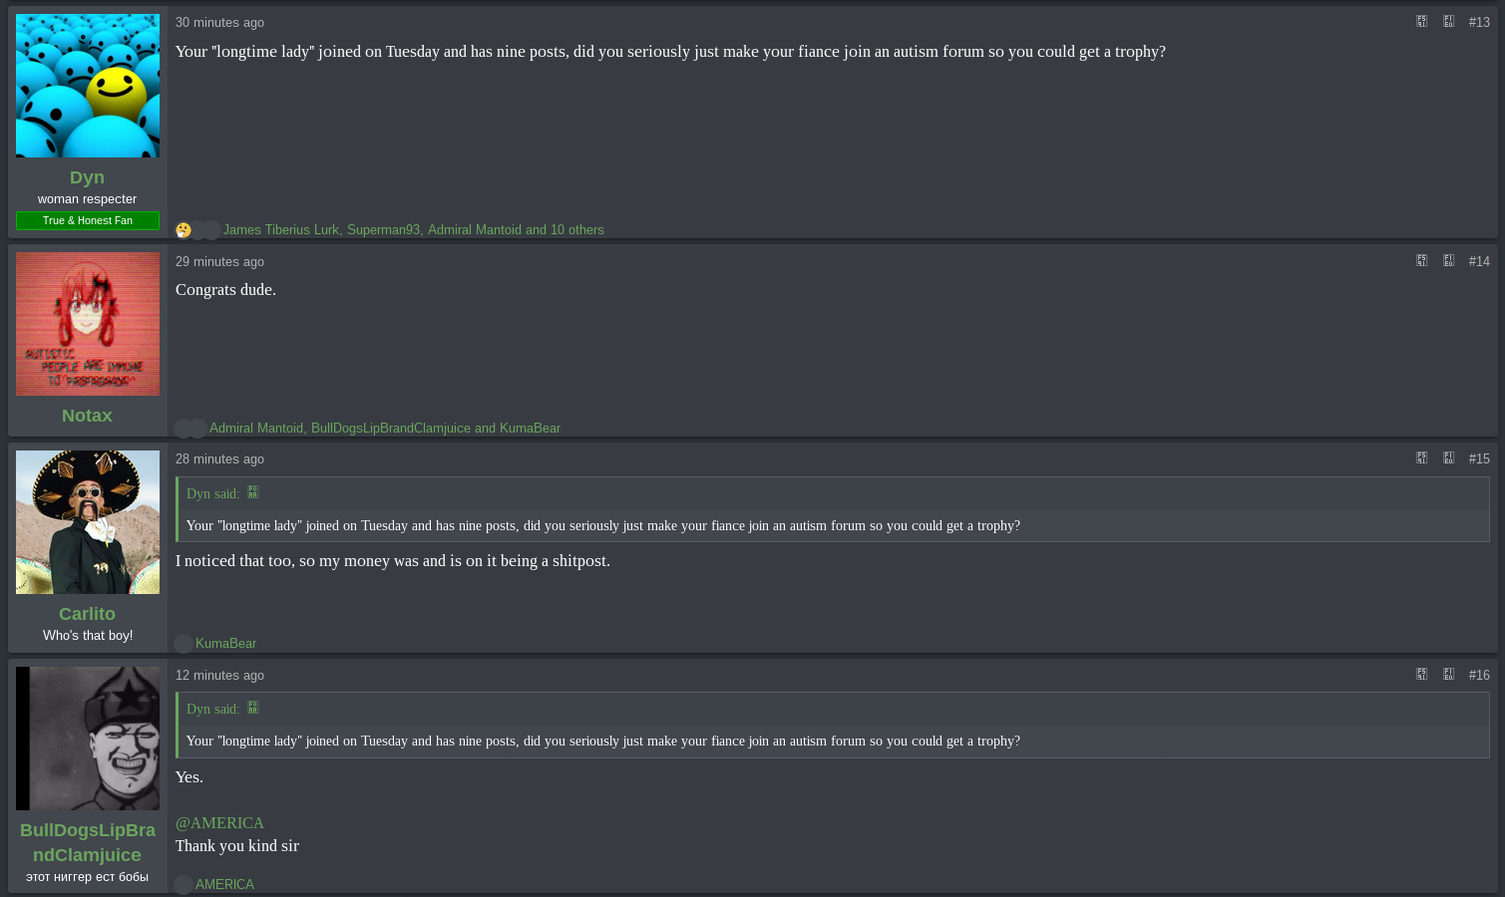Click the "28 minutes ago" timestamp
The width and height of the screenshot is (1505, 897).
click(219, 459)
